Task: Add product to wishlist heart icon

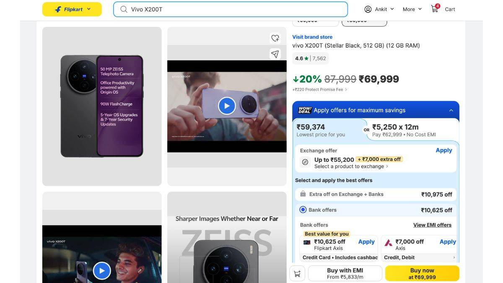Action: tap(275, 38)
